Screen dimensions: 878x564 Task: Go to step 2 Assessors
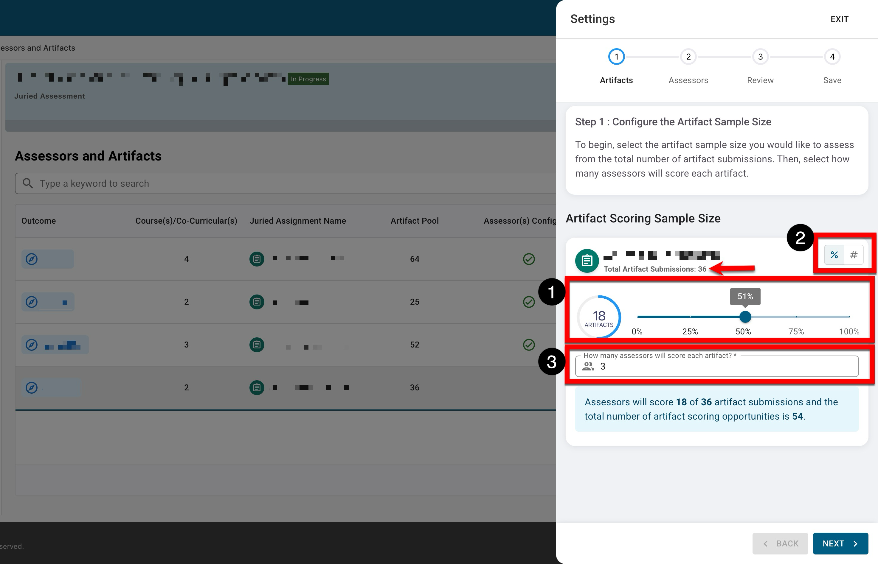(x=688, y=57)
